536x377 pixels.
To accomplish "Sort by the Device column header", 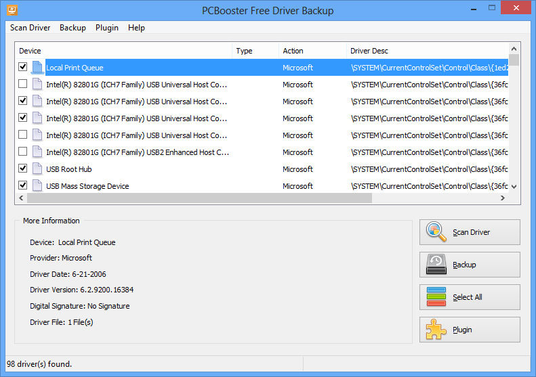I will tap(123, 51).
